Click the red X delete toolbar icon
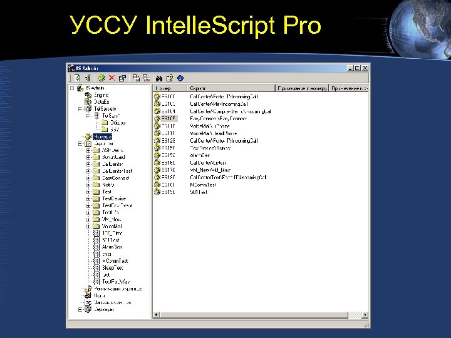Image resolution: width=451 pixels, height=338 pixels. point(111,78)
